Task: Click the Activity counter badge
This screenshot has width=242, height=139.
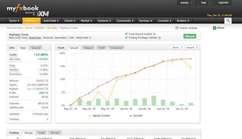Action: click(192, 3)
